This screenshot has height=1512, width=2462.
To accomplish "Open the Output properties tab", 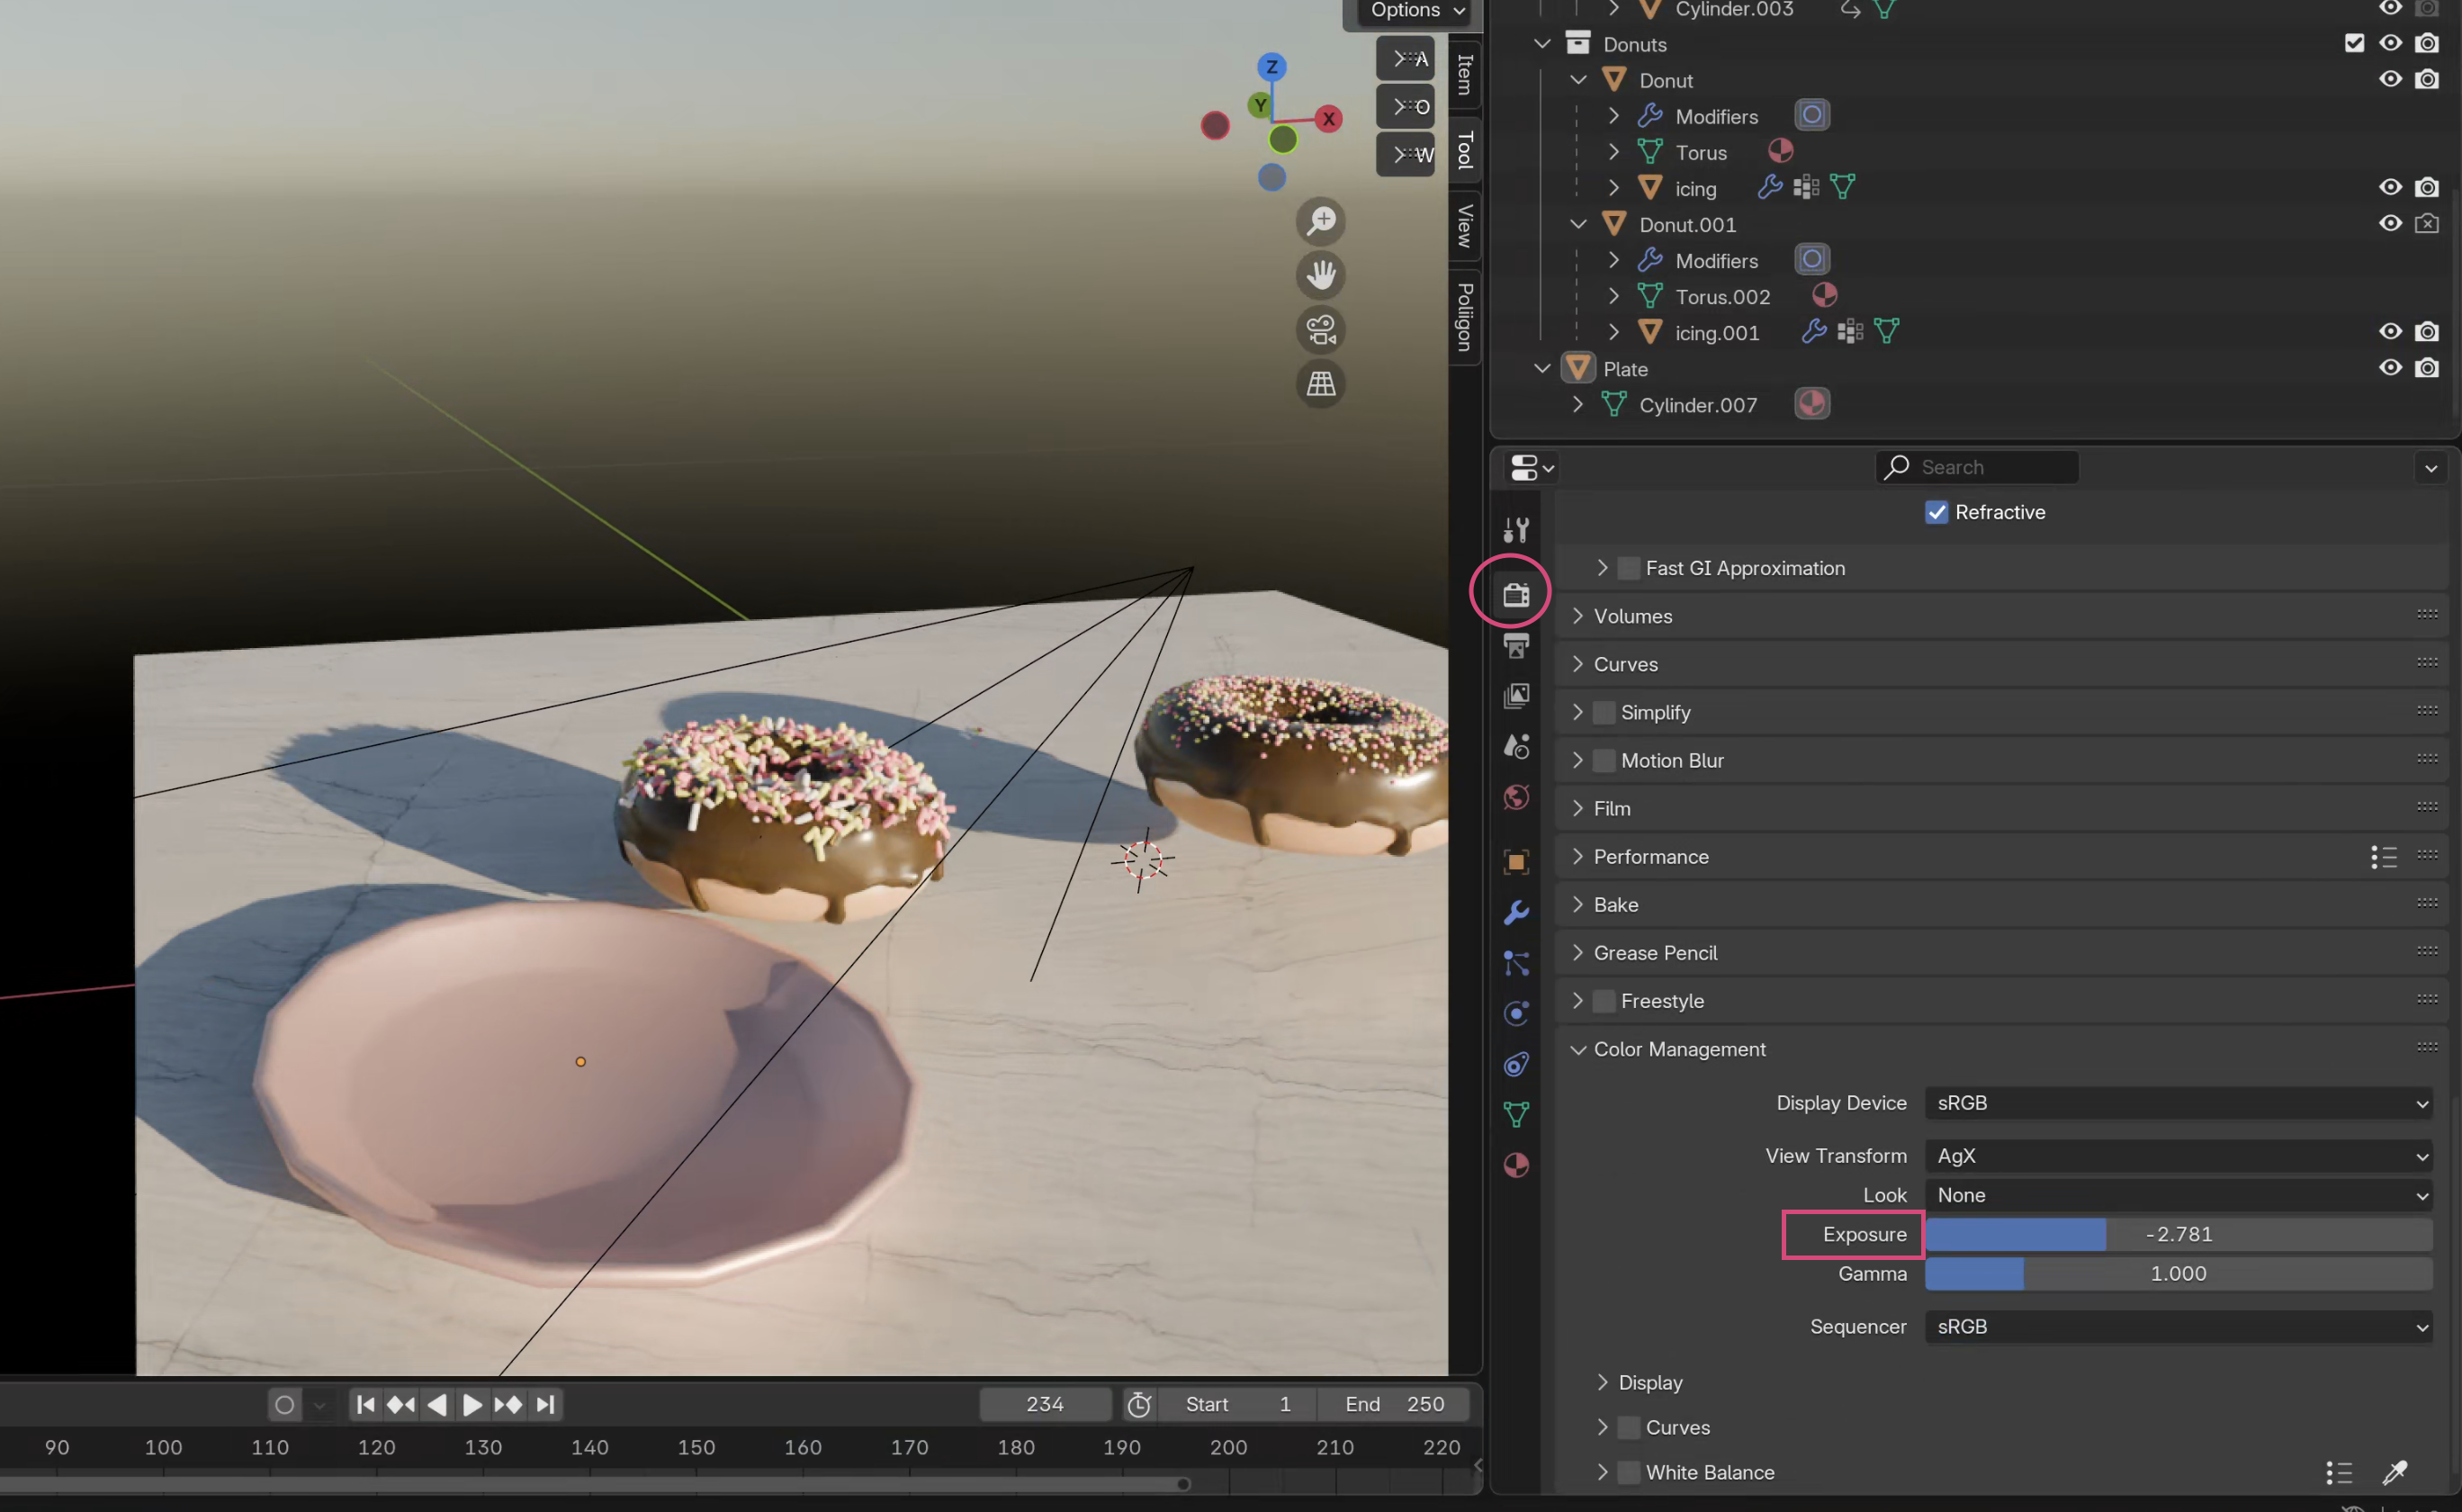I will click(1515, 646).
